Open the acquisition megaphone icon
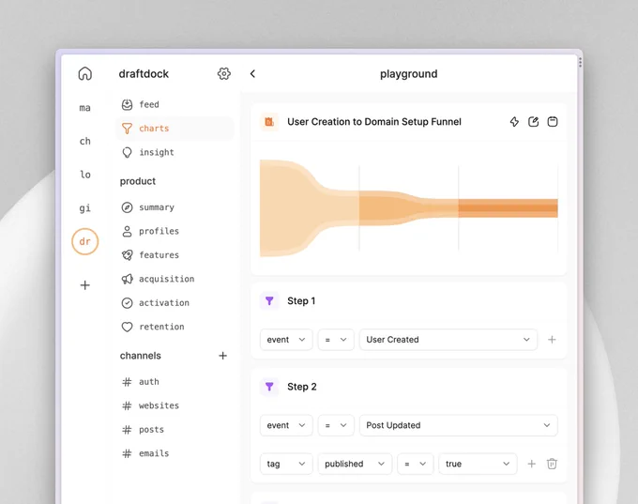 coord(127,279)
